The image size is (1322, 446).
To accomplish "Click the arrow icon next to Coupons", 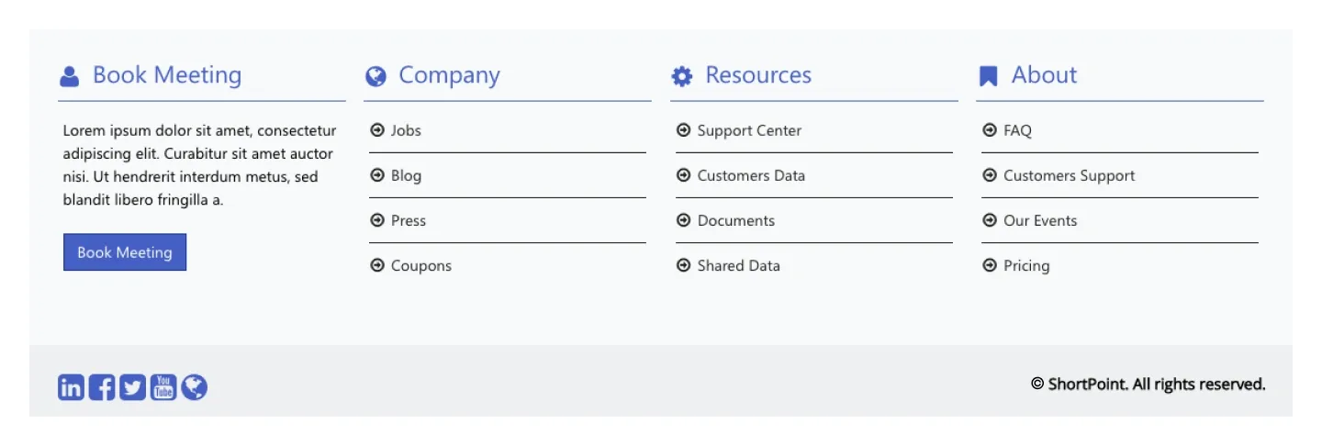I will click(376, 265).
